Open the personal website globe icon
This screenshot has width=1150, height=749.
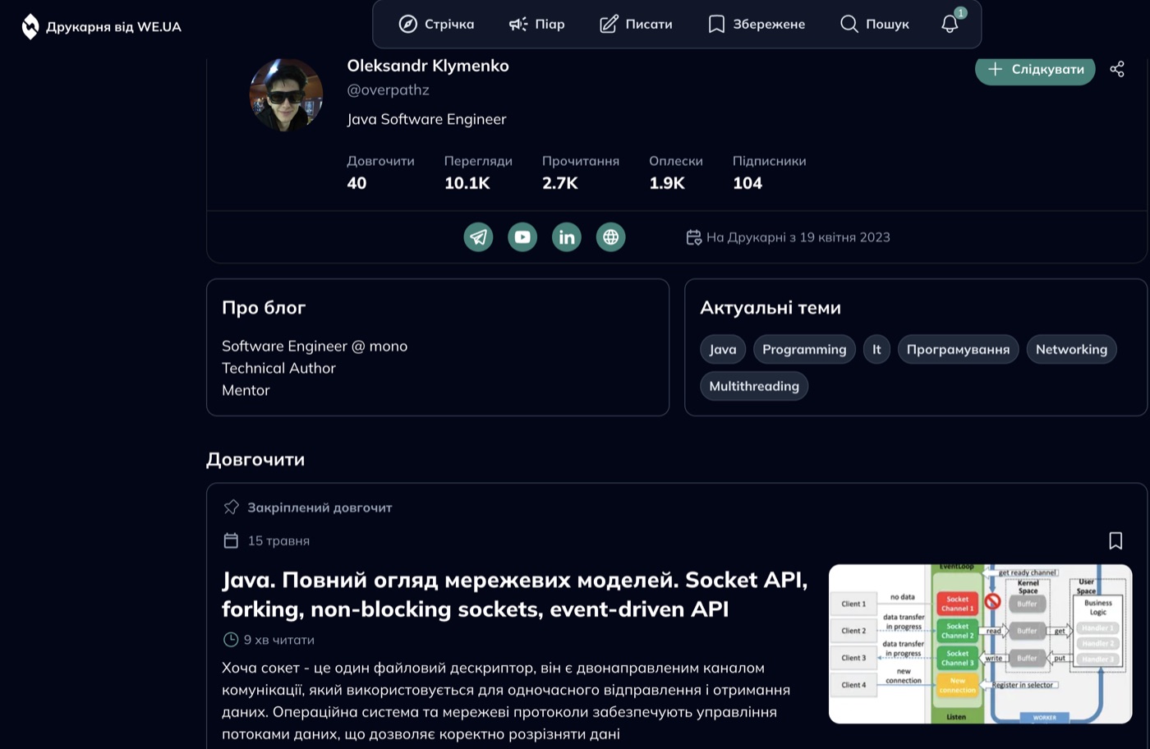coord(610,237)
